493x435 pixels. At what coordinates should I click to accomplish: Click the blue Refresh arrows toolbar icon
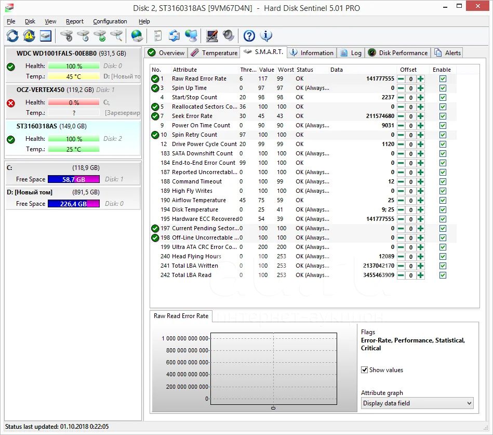pos(12,35)
